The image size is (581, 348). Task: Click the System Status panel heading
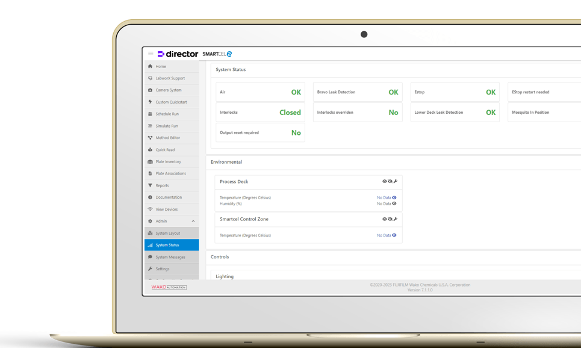tap(231, 70)
